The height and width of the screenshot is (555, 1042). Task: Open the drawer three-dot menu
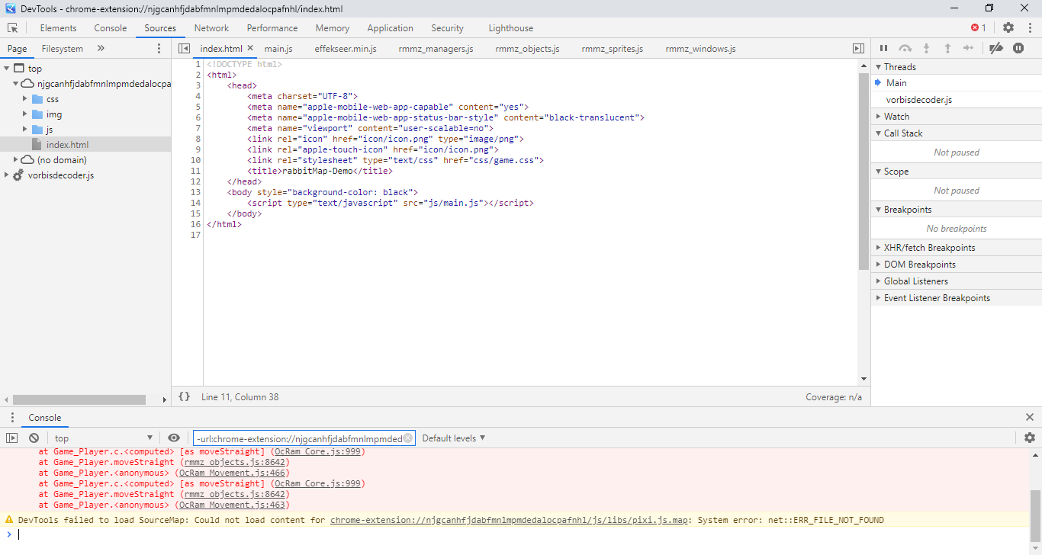(x=11, y=418)
